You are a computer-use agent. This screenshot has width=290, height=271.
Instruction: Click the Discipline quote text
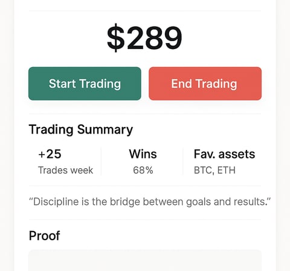[150, 202]
